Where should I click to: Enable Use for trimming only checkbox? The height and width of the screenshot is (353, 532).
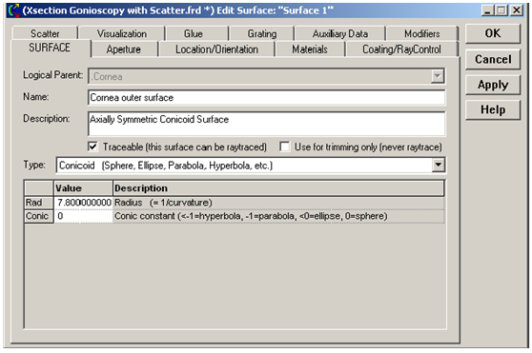pyautogui.click(x=284, y=147)
